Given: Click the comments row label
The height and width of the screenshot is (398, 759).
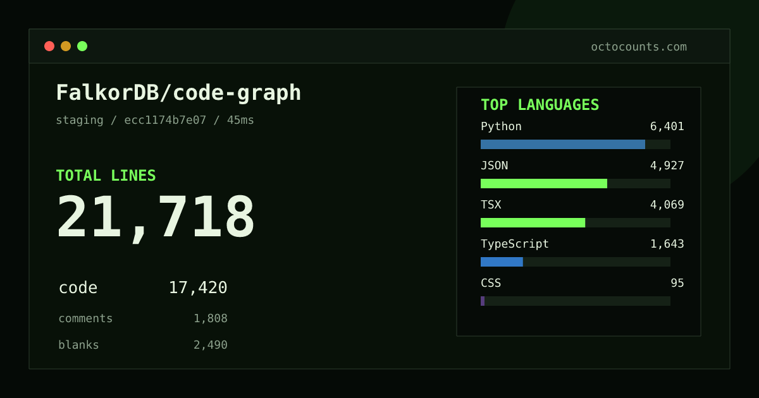Looking at the screenshot, I should click(x=85, y=318).
